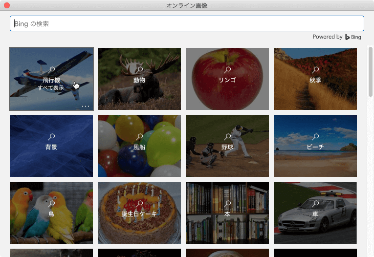The image size is (374, 257).
Task: Click the magnifier icon above 背景
Action: (51, 137)
